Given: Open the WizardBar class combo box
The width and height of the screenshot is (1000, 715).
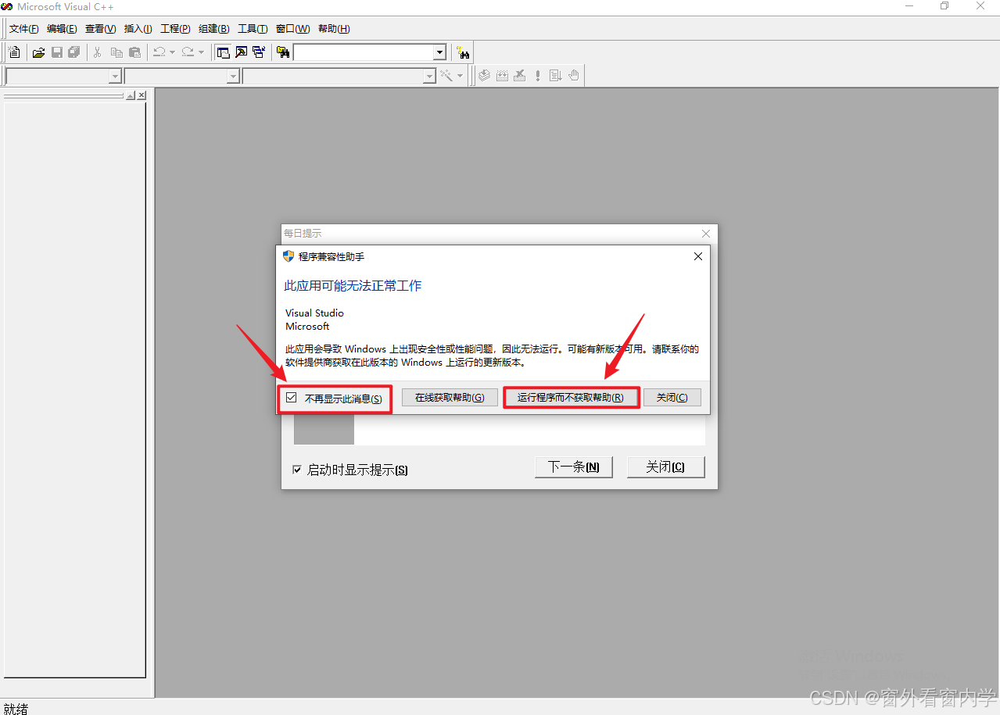Looking at the screenshot, I should coord(64,76).
